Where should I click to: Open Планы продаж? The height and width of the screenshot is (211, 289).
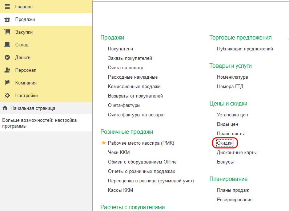233,190
